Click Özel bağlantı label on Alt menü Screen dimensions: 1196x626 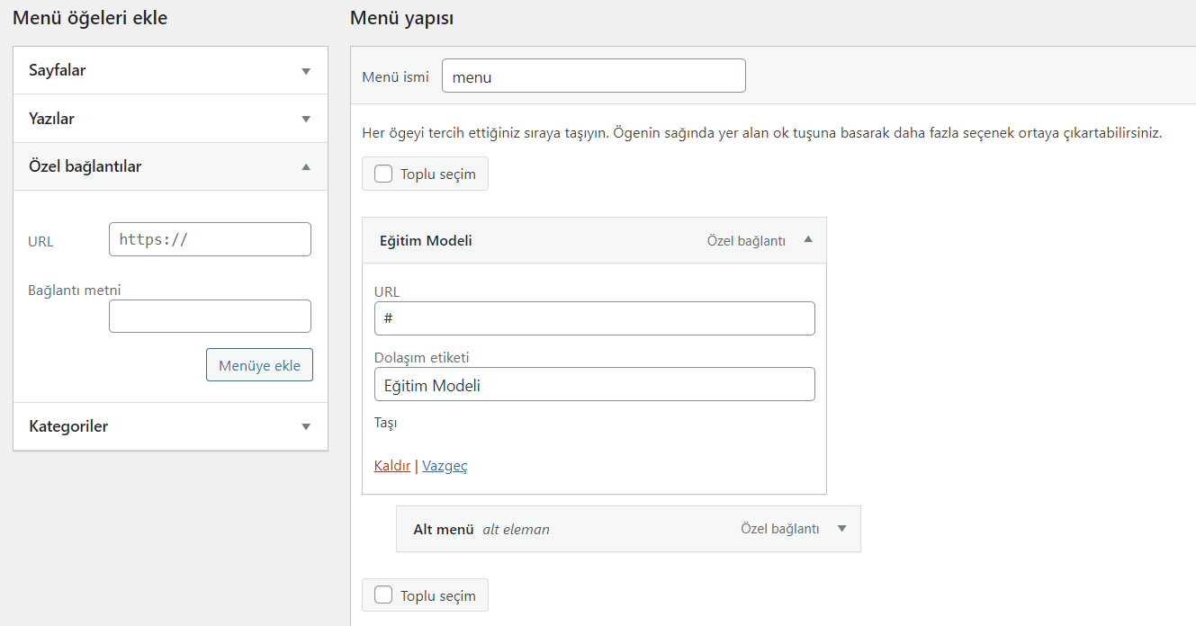[x=780, y=529]
